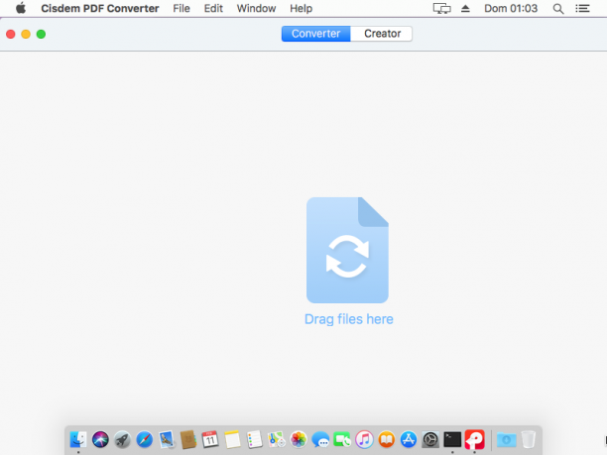Select the Converter tab
This screenshot has height=455, width=607.
315,34
